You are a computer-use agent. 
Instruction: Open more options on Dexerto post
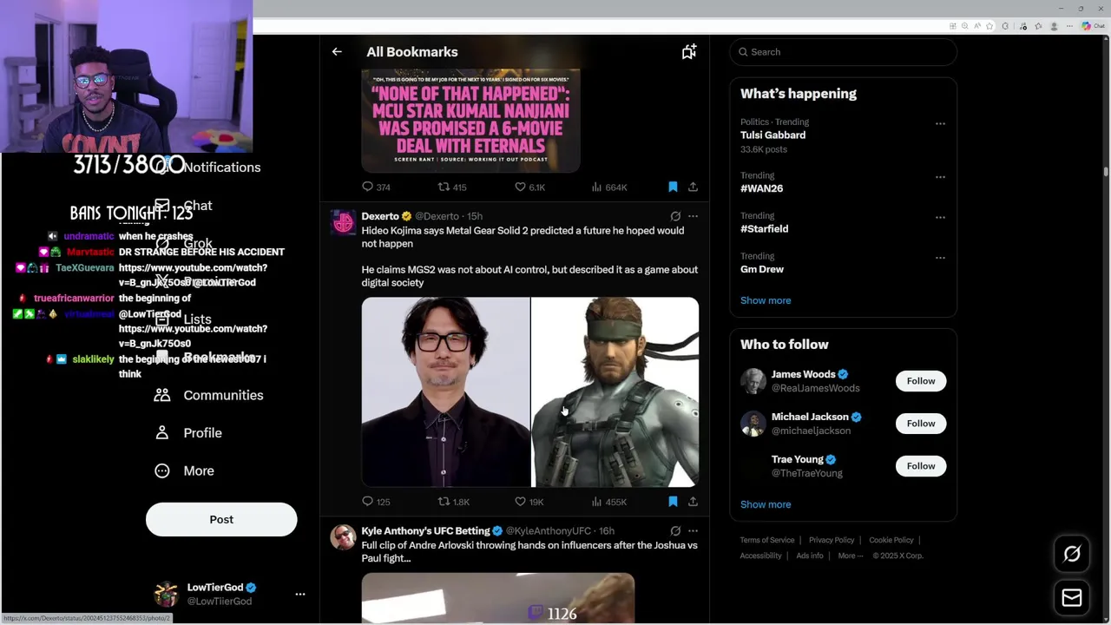(x=693, y=216)
